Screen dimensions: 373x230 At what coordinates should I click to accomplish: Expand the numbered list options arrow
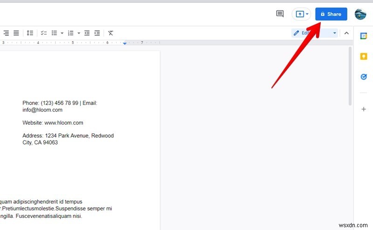click(78, 33)
